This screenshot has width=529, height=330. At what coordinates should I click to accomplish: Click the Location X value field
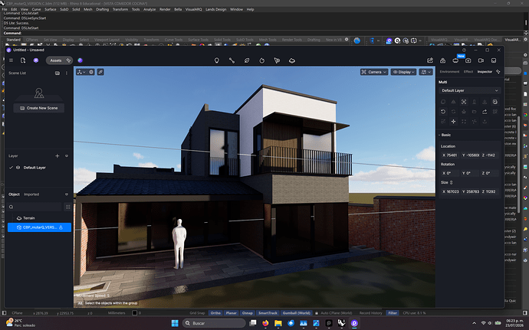pos(450,155)
